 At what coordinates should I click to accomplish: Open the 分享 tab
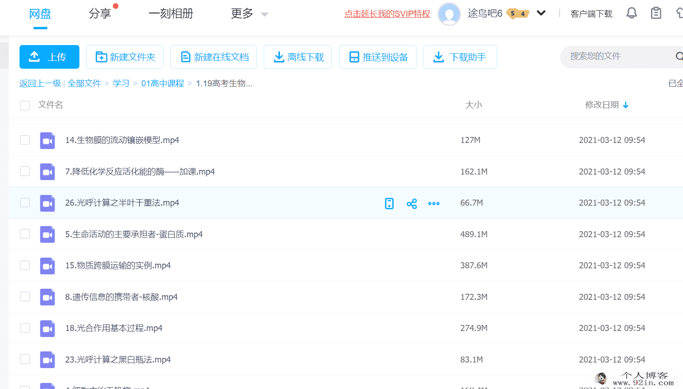point(100,14)
